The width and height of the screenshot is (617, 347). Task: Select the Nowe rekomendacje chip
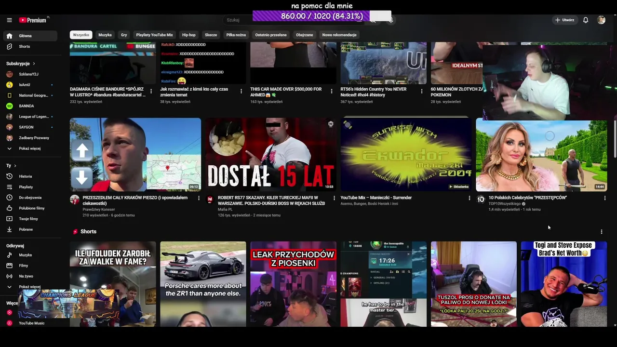point(339,35)
